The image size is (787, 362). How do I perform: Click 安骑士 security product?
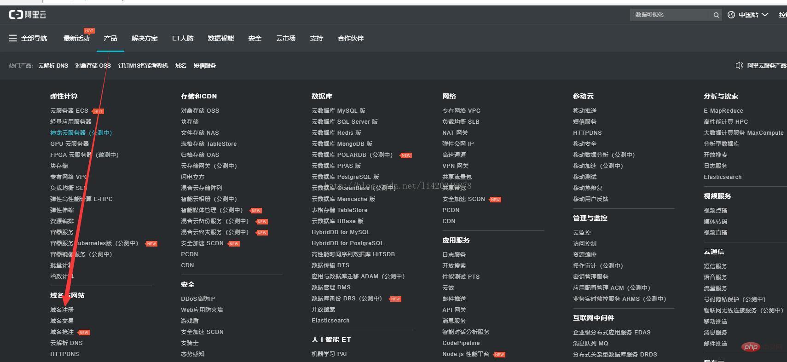pos(190,343)
